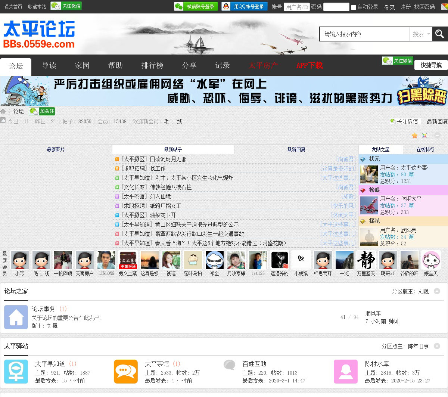Switch to the 在线排行 tab
Image resolution: width=448 pixels, height=397 pixels.
click(425, 149)
